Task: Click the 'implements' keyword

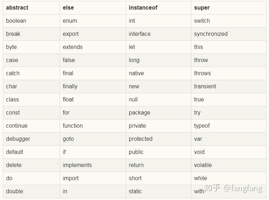Action: (x=77, y=165)
